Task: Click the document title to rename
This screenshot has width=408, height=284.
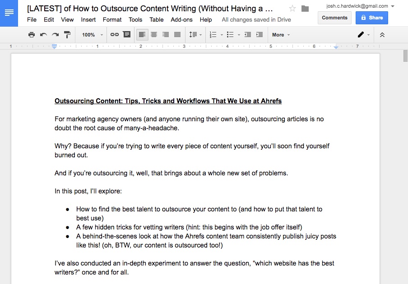Action: tap(150, 9)
